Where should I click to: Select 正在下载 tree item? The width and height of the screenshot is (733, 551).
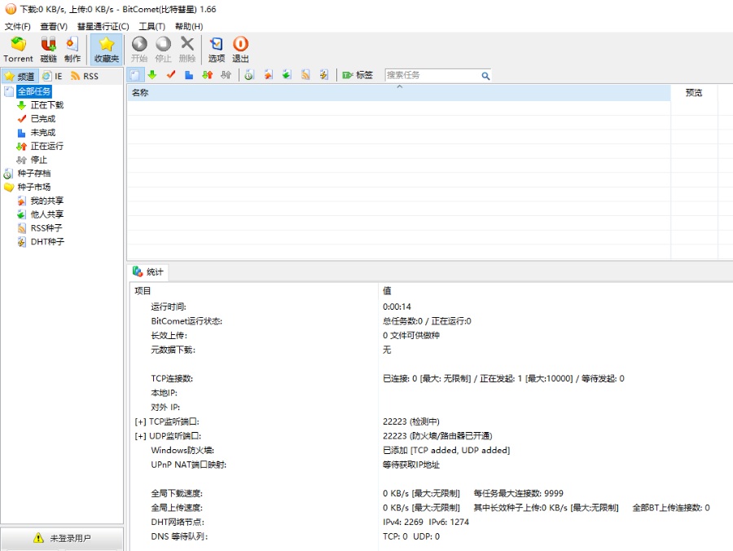pyautogui.click(x=46, y=105)
